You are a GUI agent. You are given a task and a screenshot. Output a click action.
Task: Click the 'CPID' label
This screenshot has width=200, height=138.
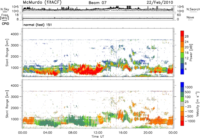5,24
